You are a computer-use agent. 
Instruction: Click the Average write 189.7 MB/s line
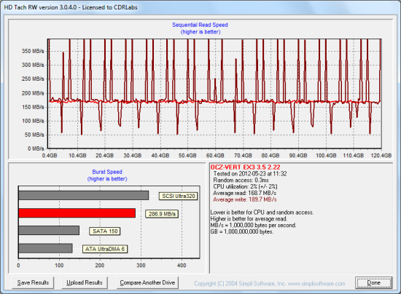tap(245, 199)
